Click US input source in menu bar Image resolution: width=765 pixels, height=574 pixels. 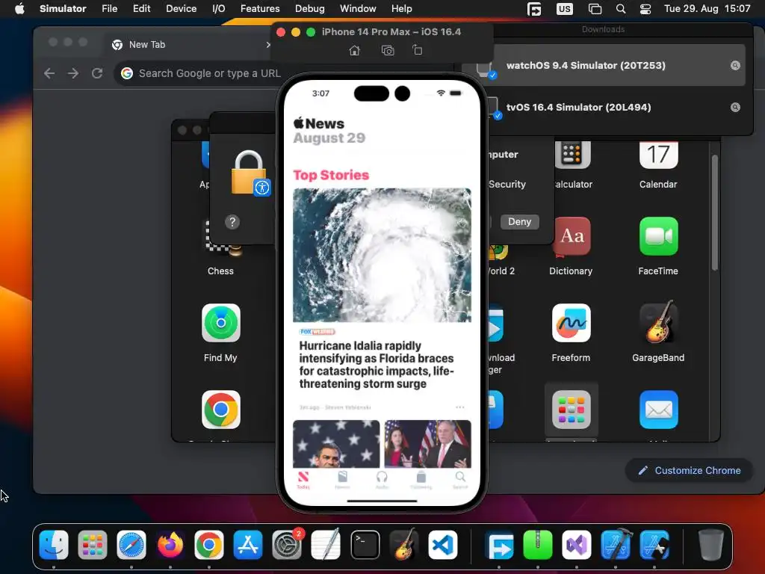coord(565,9)
